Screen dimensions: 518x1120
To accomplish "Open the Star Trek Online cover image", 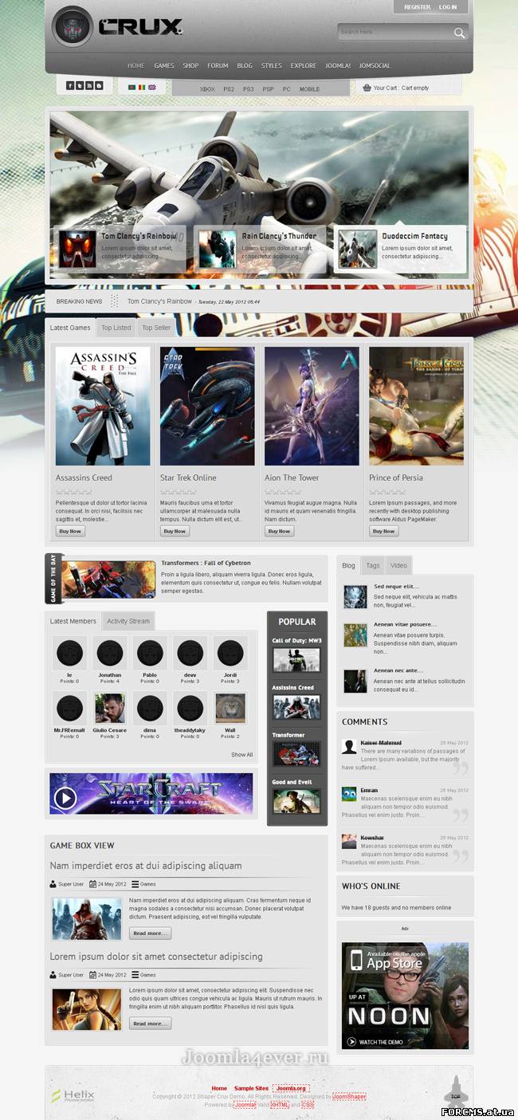I will tap(207, 406).
